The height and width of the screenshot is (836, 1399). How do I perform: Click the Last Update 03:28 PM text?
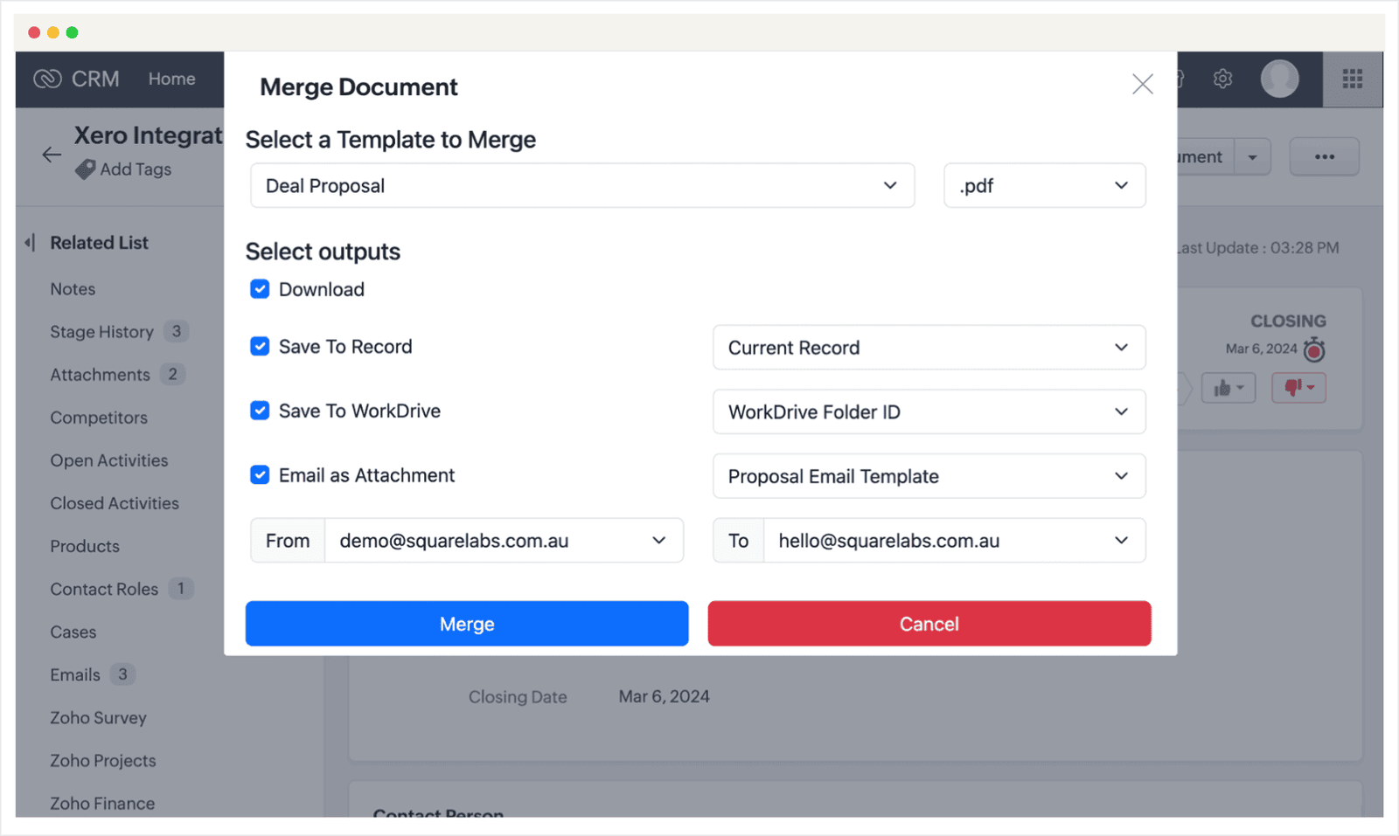click(1257, 248)
